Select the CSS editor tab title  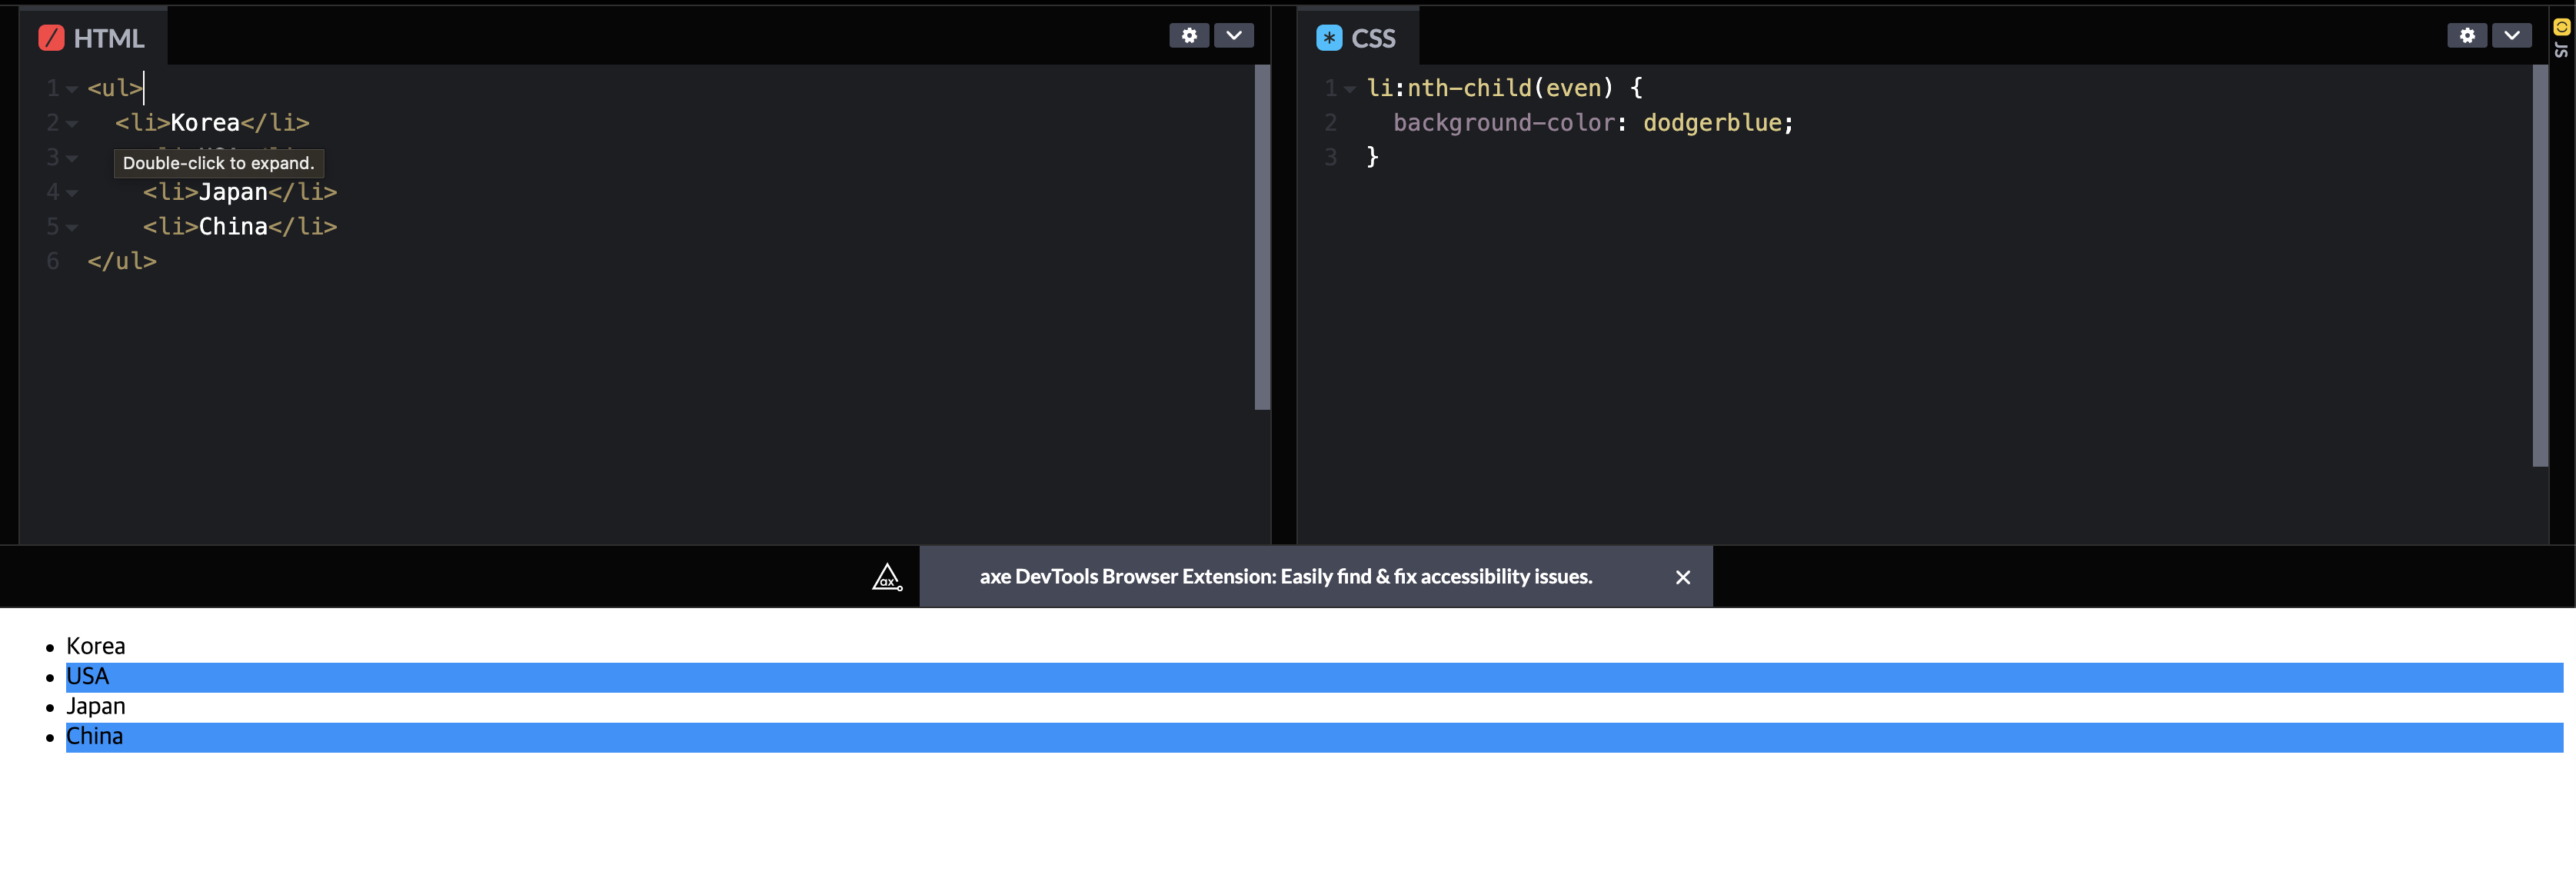coord(1372,38)
